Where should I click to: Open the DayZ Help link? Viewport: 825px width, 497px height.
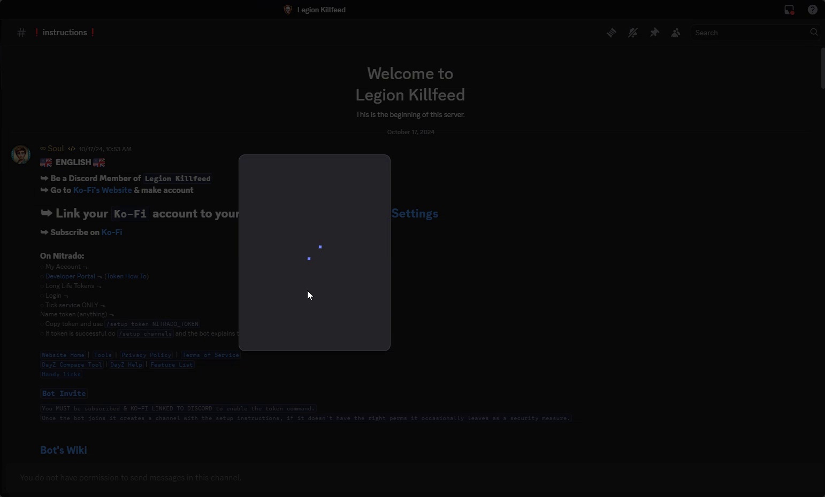126,365
